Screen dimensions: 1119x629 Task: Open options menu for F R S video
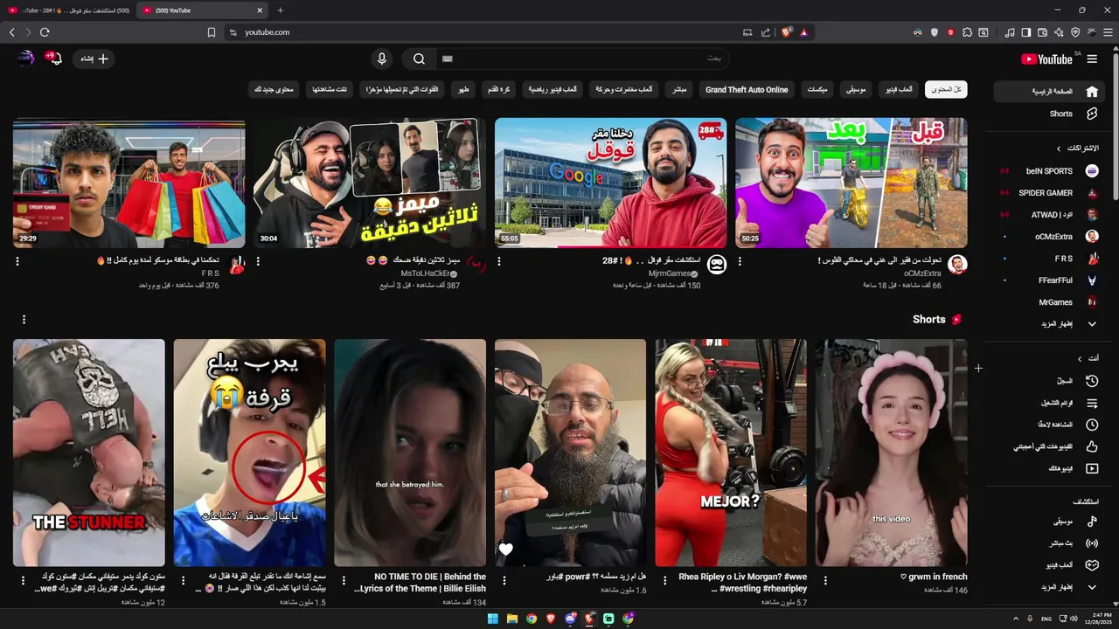point(17,261)
